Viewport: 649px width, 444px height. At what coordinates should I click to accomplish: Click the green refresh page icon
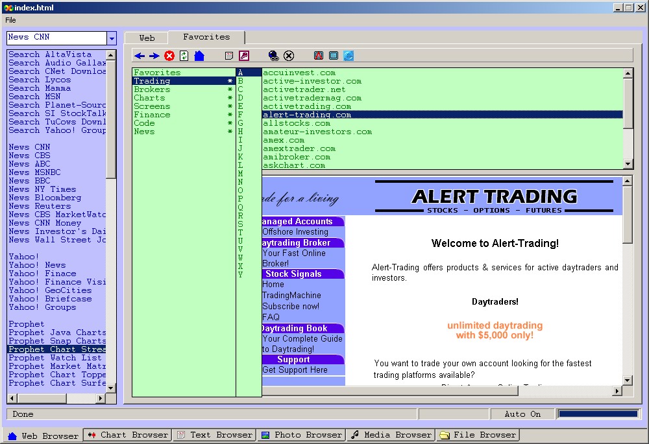[x=184, y=56]
